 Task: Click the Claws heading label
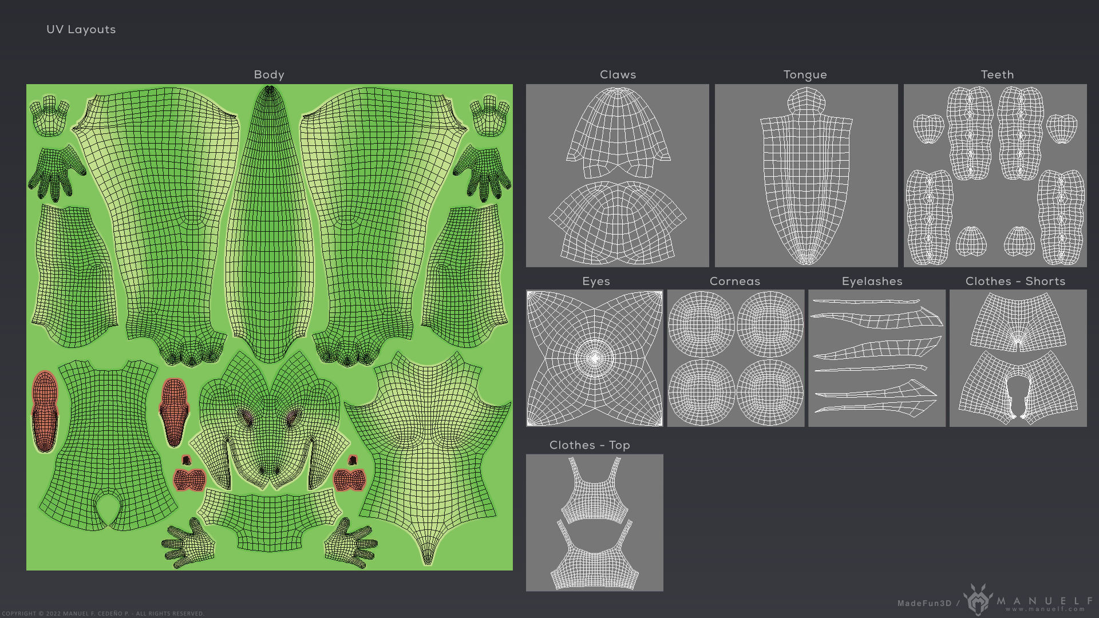(618, 74)
